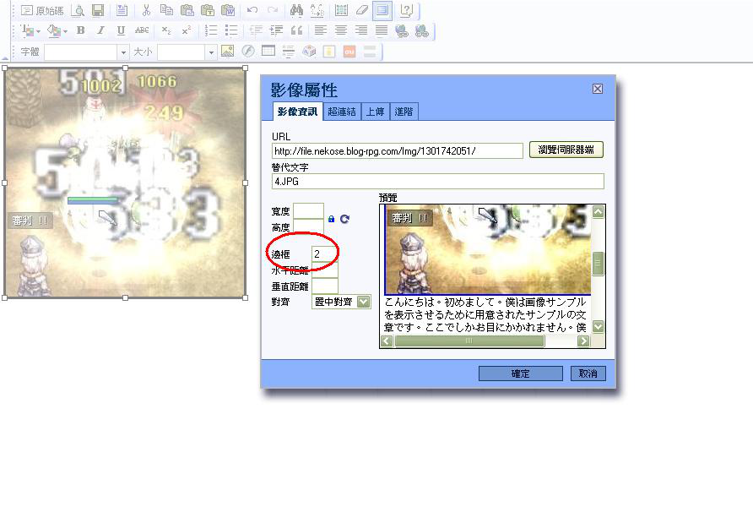Image resolution: width=753 pixels, height=507 pixels.
Task: Click the undo arrow icon
Action: click(252, 10)
